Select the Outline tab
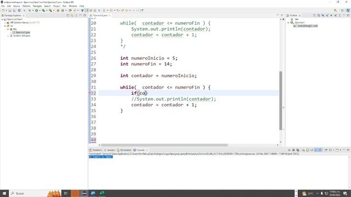This screenshot has height=197, width=351. pos(293,15)
